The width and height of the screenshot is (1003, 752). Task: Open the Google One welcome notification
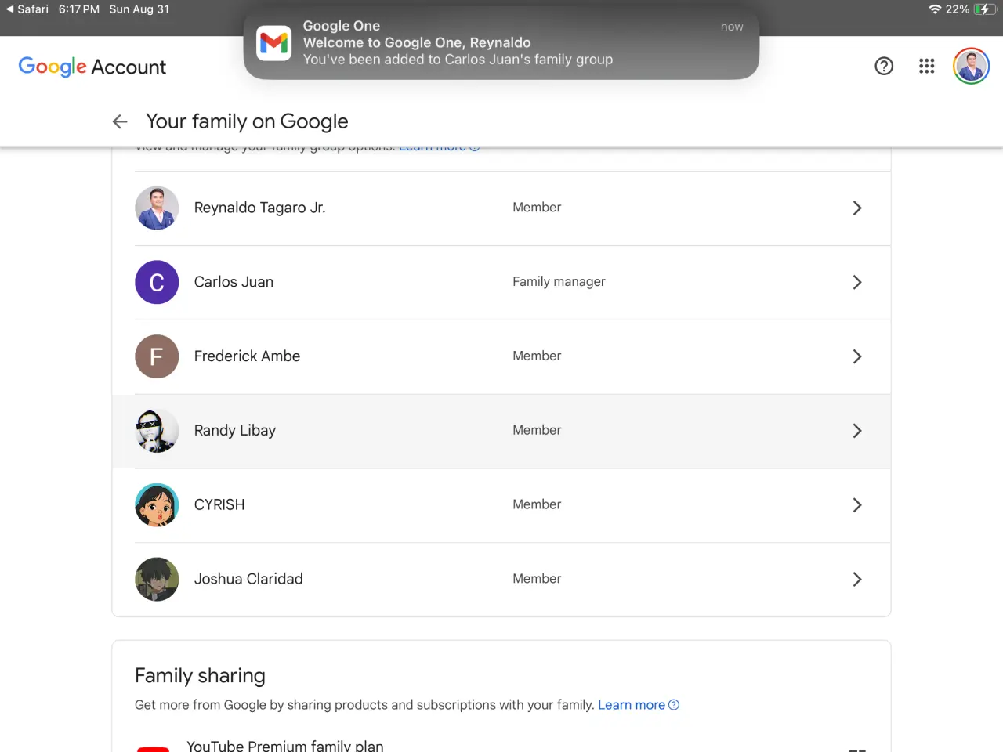click(501, 43)
